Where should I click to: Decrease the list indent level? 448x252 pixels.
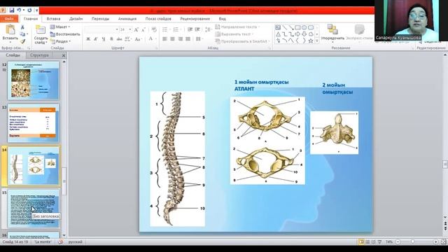click(x=190, y=29)
